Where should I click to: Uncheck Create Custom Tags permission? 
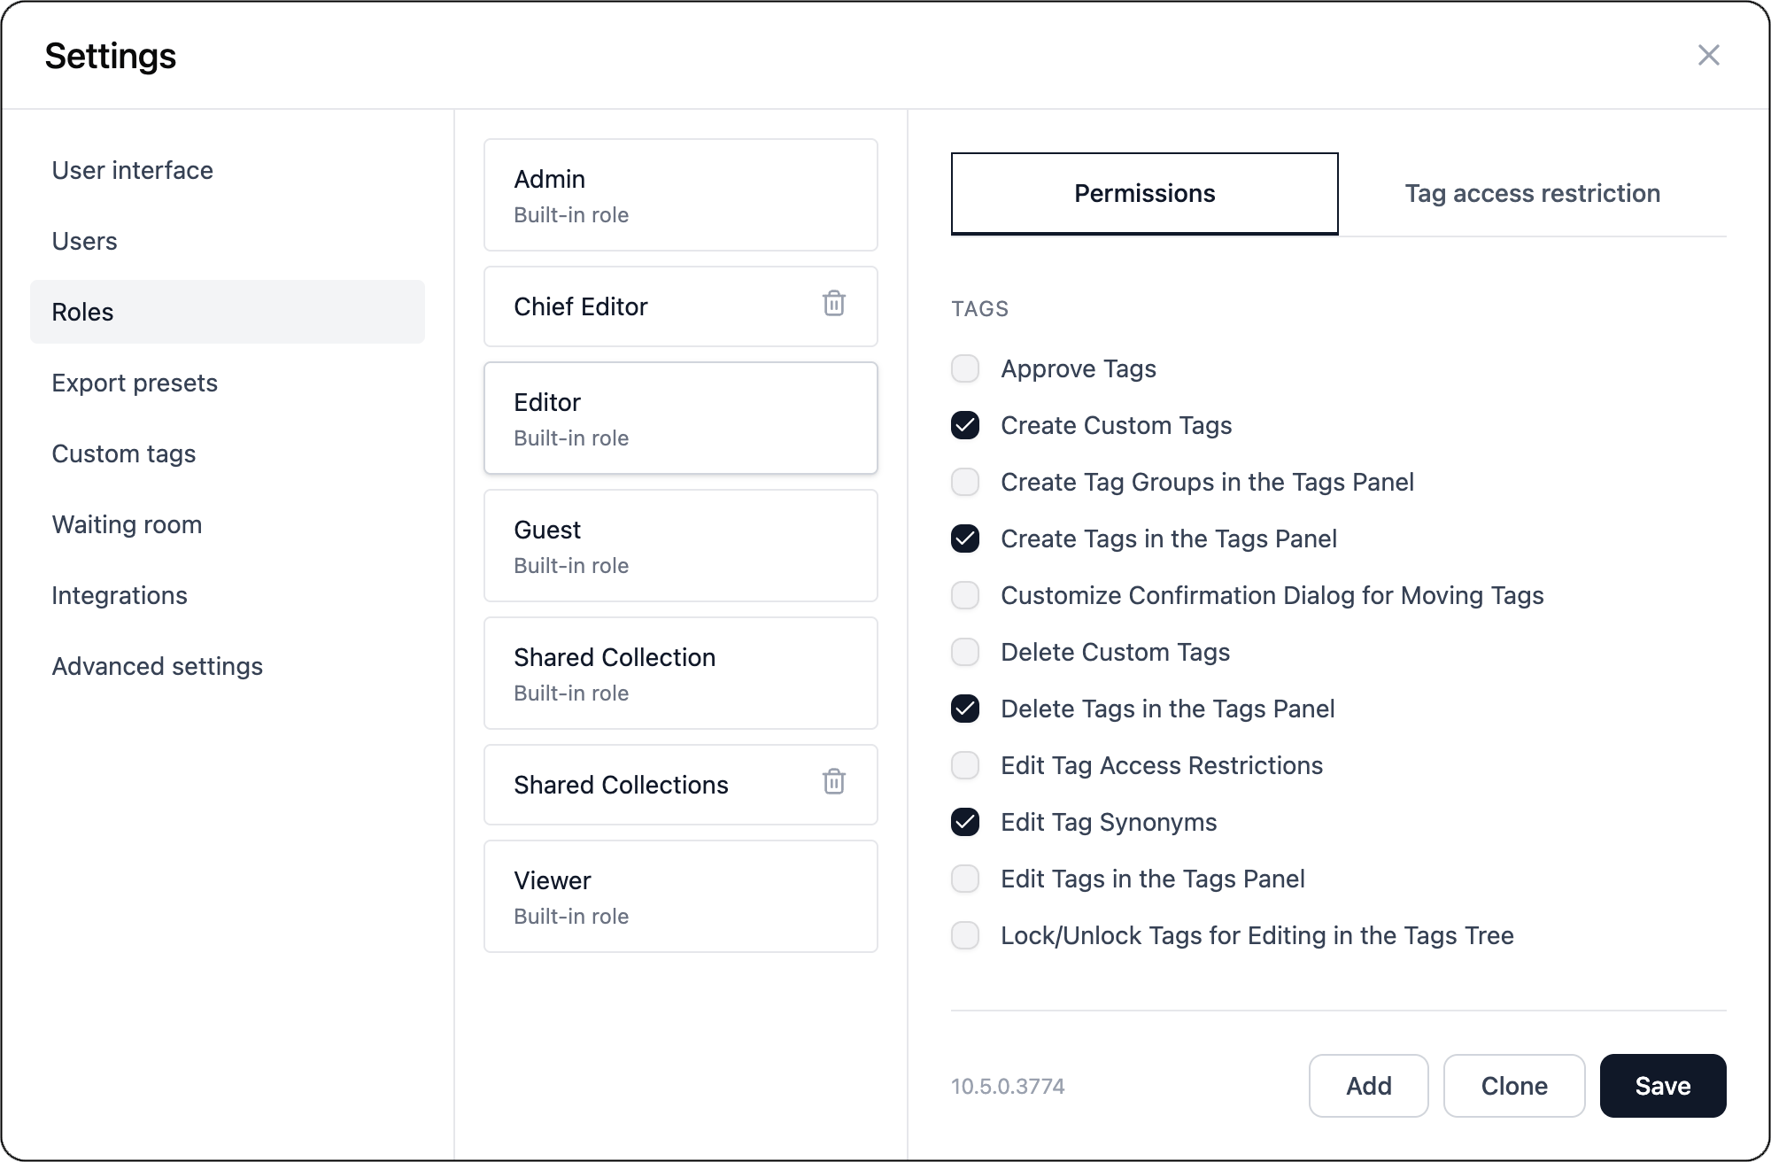click(965, 425)
